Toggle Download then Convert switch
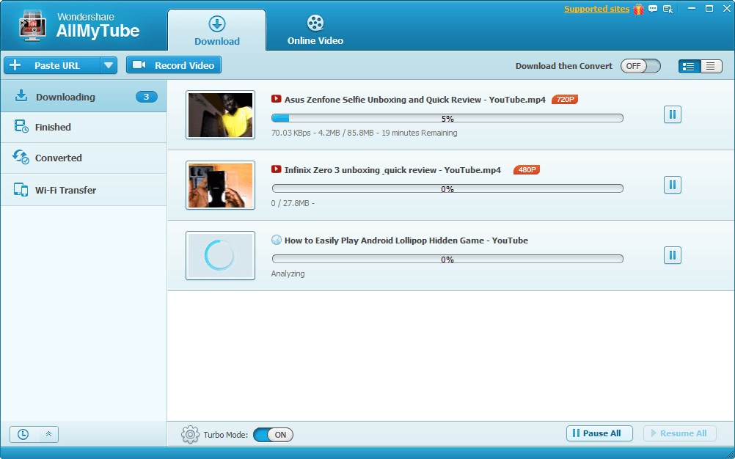Image resolution: width=735 pixels, height=459 pixels. 640,66
